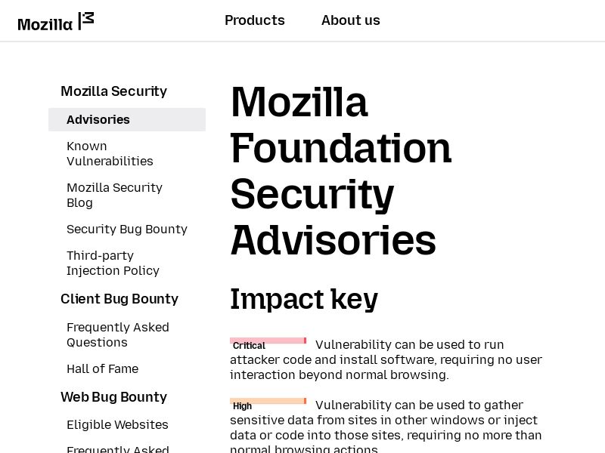The width and height of the screenshot is (605, 453).
Task: Click the Critical vulnerability description text
Action: [386, 360]
